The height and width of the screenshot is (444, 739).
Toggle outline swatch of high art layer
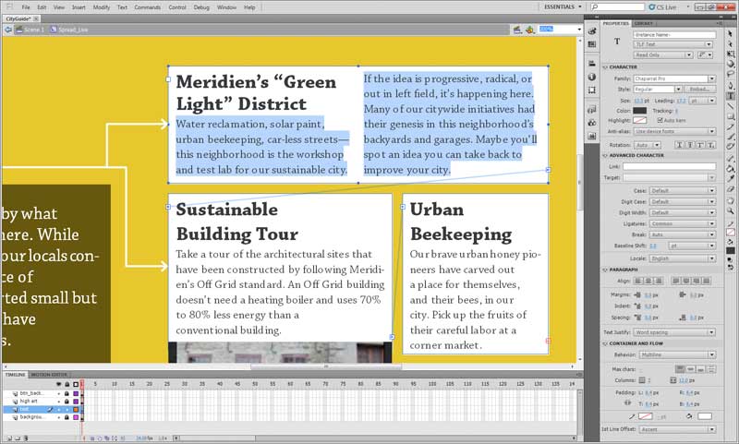(76, 402)
